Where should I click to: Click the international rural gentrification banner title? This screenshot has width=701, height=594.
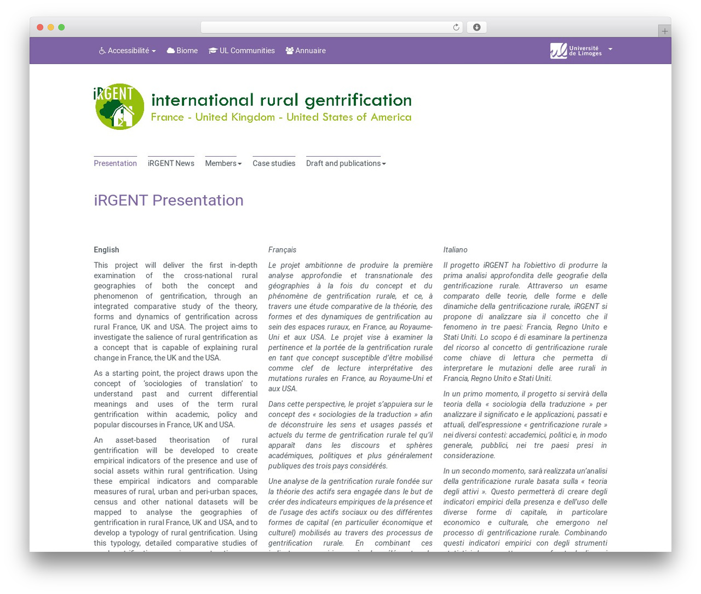point(281,100)
